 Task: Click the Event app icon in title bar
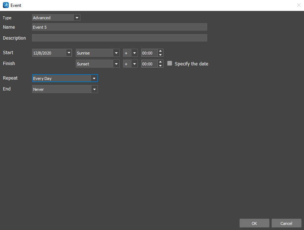pos(5,5)
